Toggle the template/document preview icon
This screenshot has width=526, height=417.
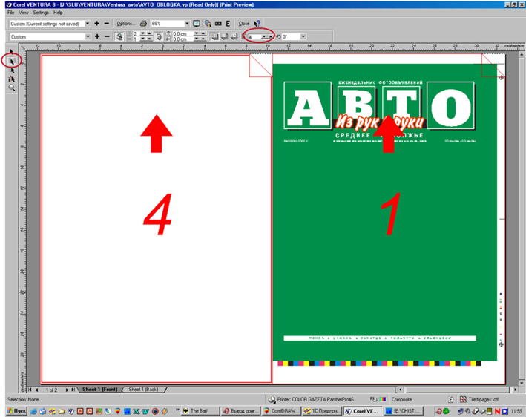[119, 36]
